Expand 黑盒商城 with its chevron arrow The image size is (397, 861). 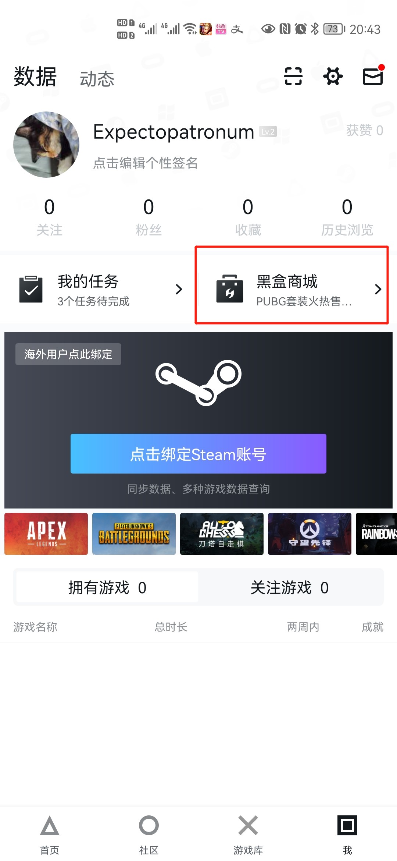(378, 289)
